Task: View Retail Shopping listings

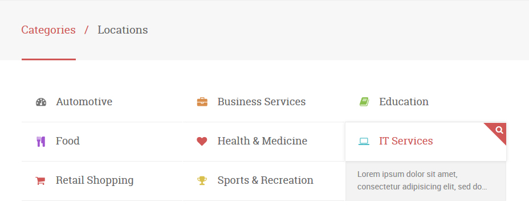Action: (x=95, y=180)
